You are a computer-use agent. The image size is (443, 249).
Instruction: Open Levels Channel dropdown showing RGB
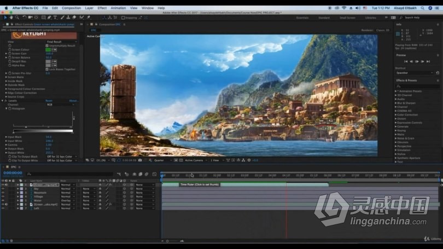click(61, 105)
